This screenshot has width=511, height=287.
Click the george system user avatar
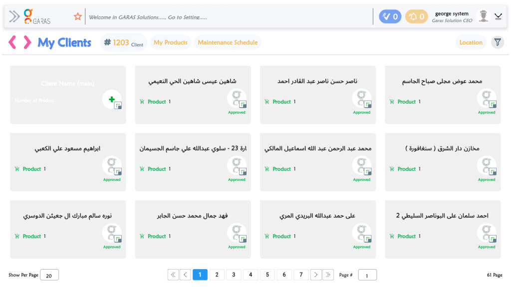pos(483,16)
